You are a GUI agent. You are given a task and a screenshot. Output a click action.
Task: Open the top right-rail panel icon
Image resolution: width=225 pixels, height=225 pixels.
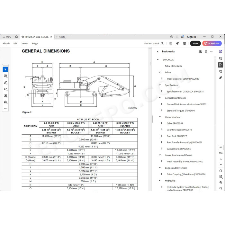[221, 51]
